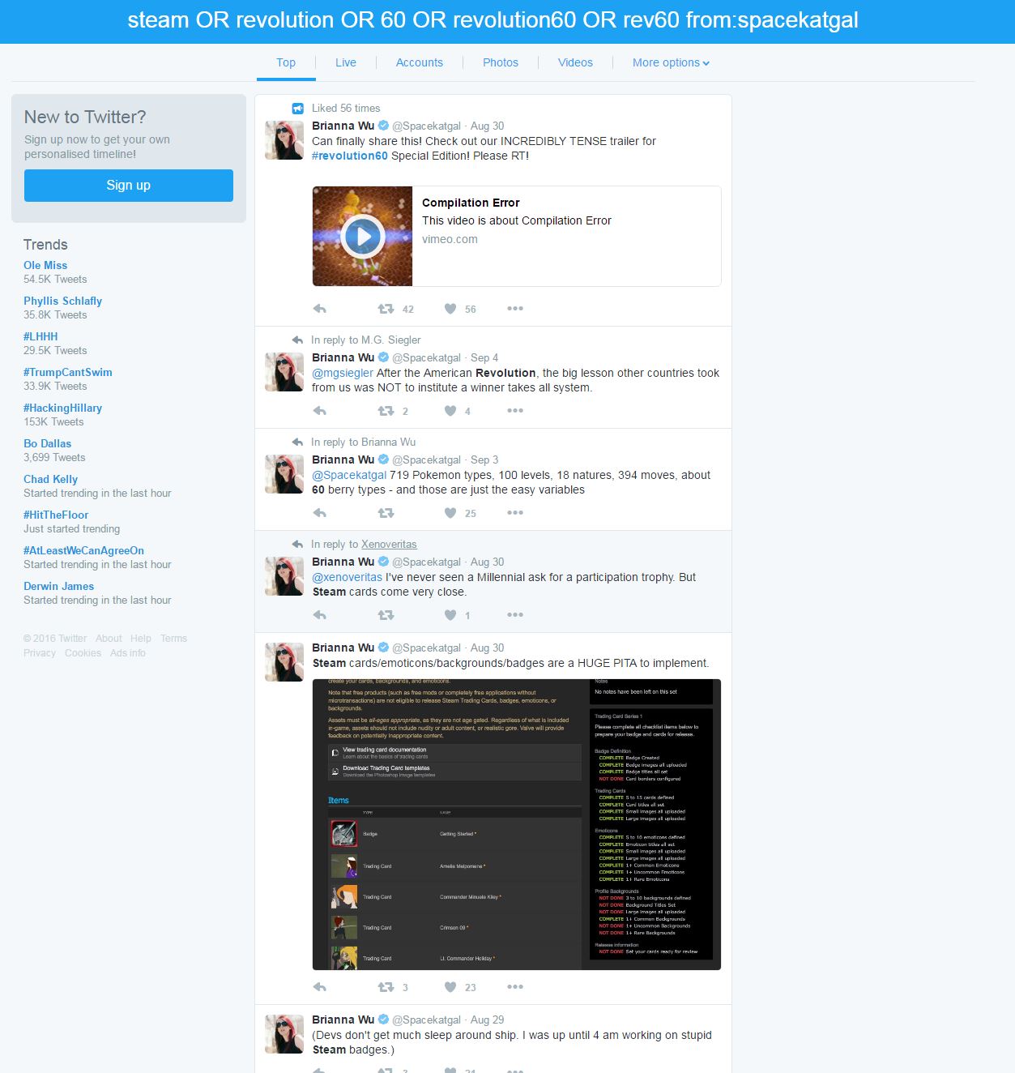Click the Sep 4 tweet timestamp
This screenshot has width=1015, height=1073.
click(484, 357)
